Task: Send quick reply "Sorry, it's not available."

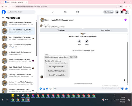Action: [57, 75]
